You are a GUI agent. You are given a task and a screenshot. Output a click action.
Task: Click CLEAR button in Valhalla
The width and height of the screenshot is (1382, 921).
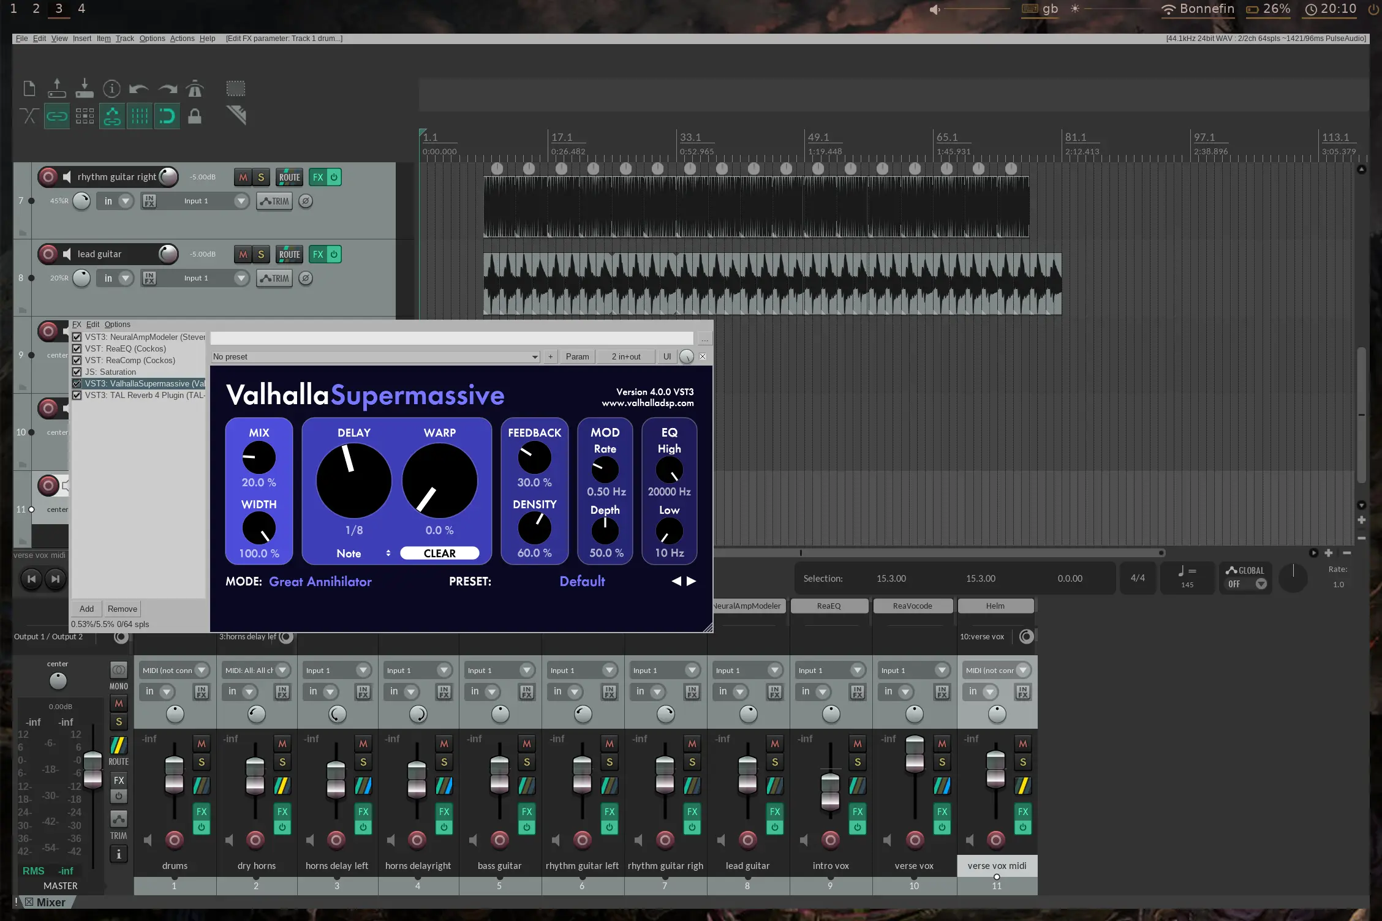(439, 554)
